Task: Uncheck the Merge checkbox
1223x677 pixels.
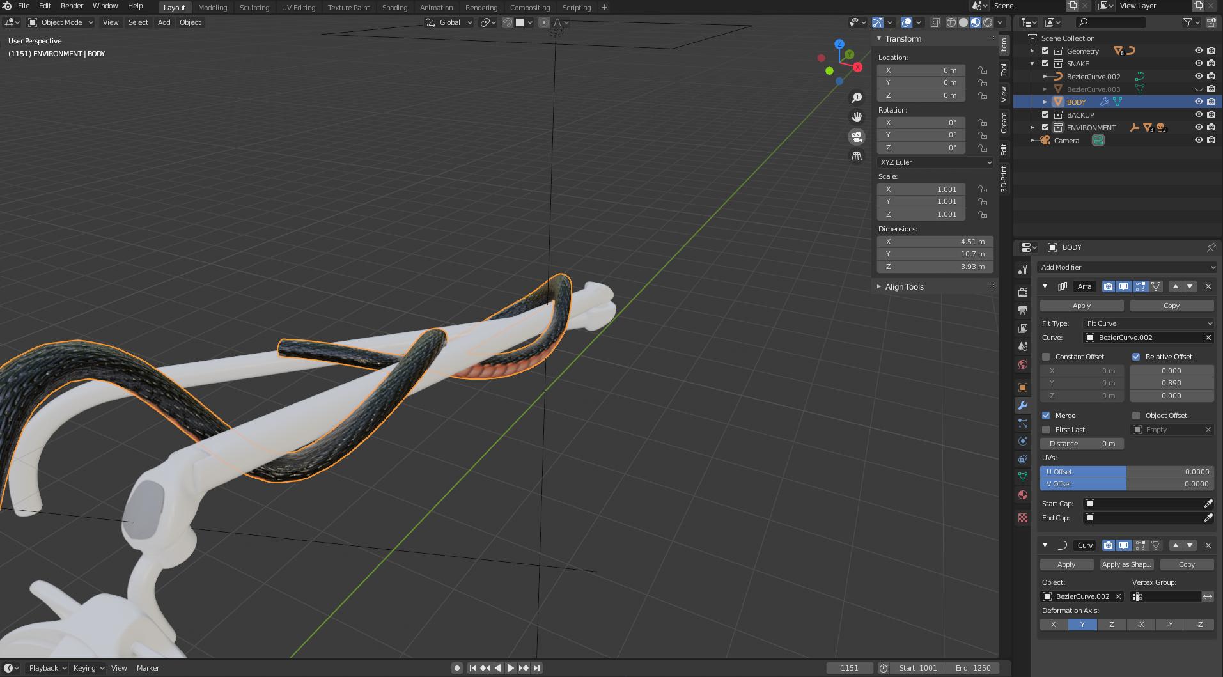Action: (x=1046, y=416)
